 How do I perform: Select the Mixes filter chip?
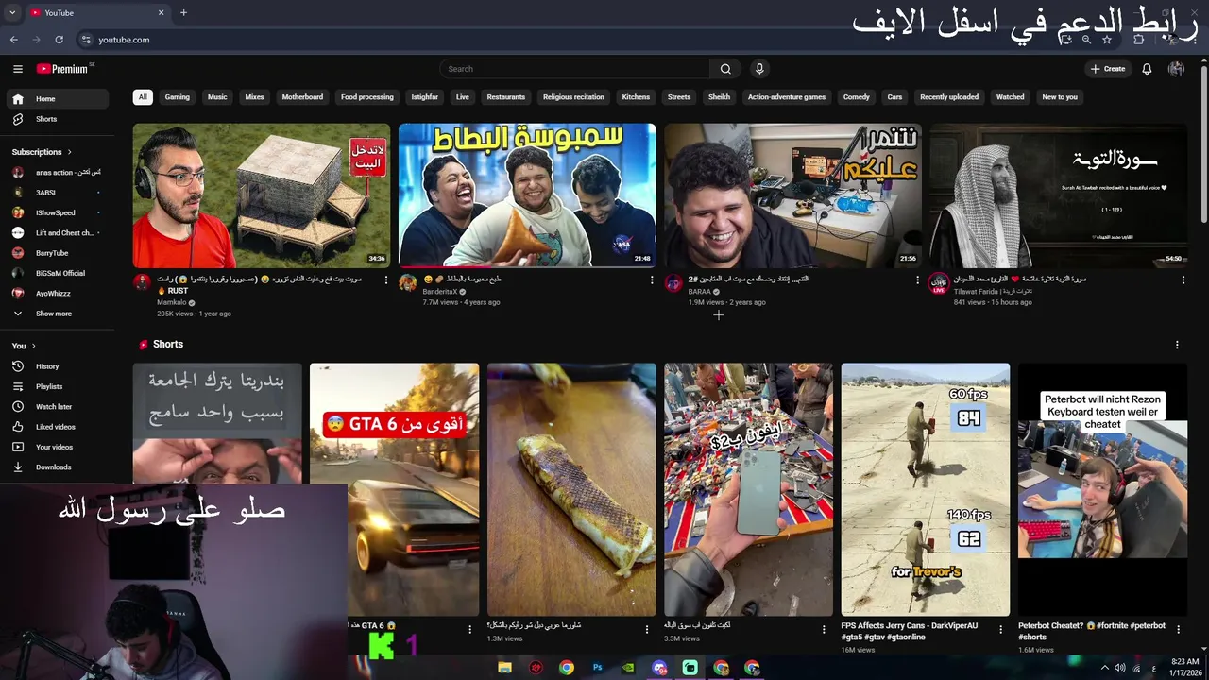click(x=255, y=97)
